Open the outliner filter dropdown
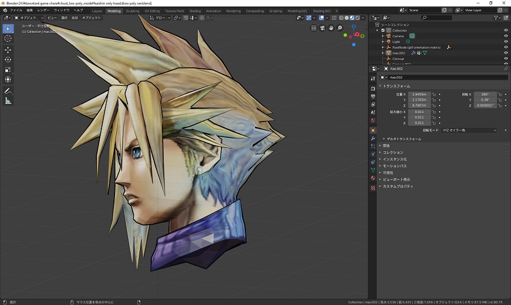The width and height of the screenshot is (511, 305). point(496,18)
